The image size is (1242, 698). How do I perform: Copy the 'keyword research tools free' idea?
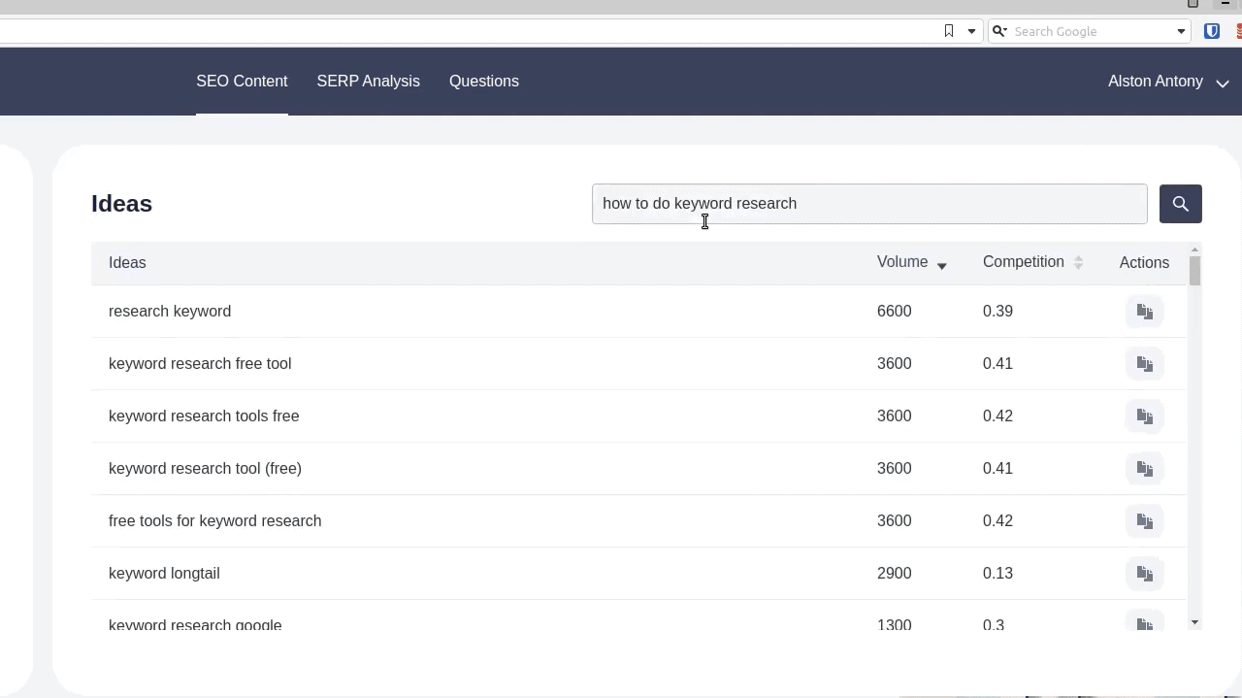[1144, 416]
